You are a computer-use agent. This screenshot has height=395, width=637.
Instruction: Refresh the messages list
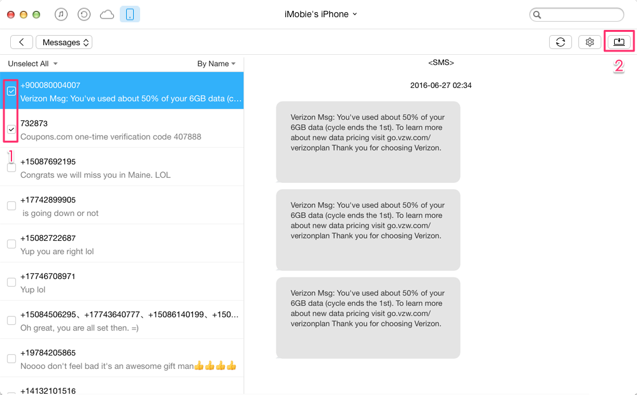[x=560, y=42]
